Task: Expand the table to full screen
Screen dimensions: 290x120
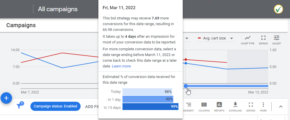Action: click(x=251, y=107)
